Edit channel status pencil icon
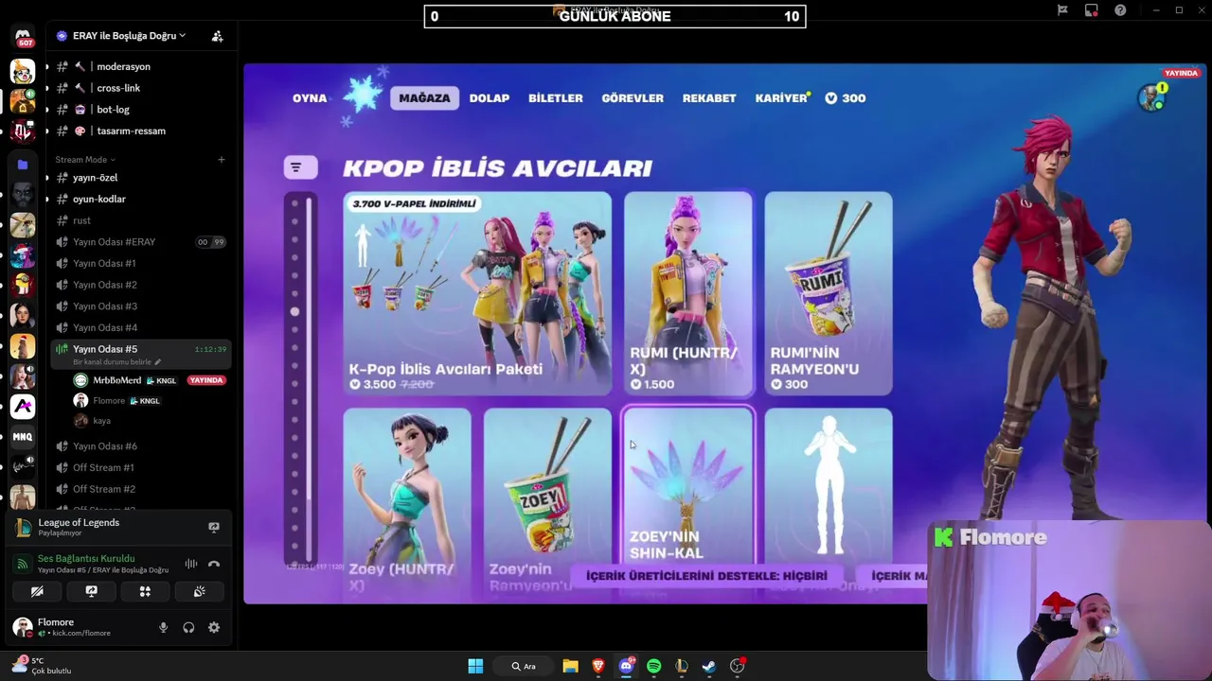 [x=158, y=362]
